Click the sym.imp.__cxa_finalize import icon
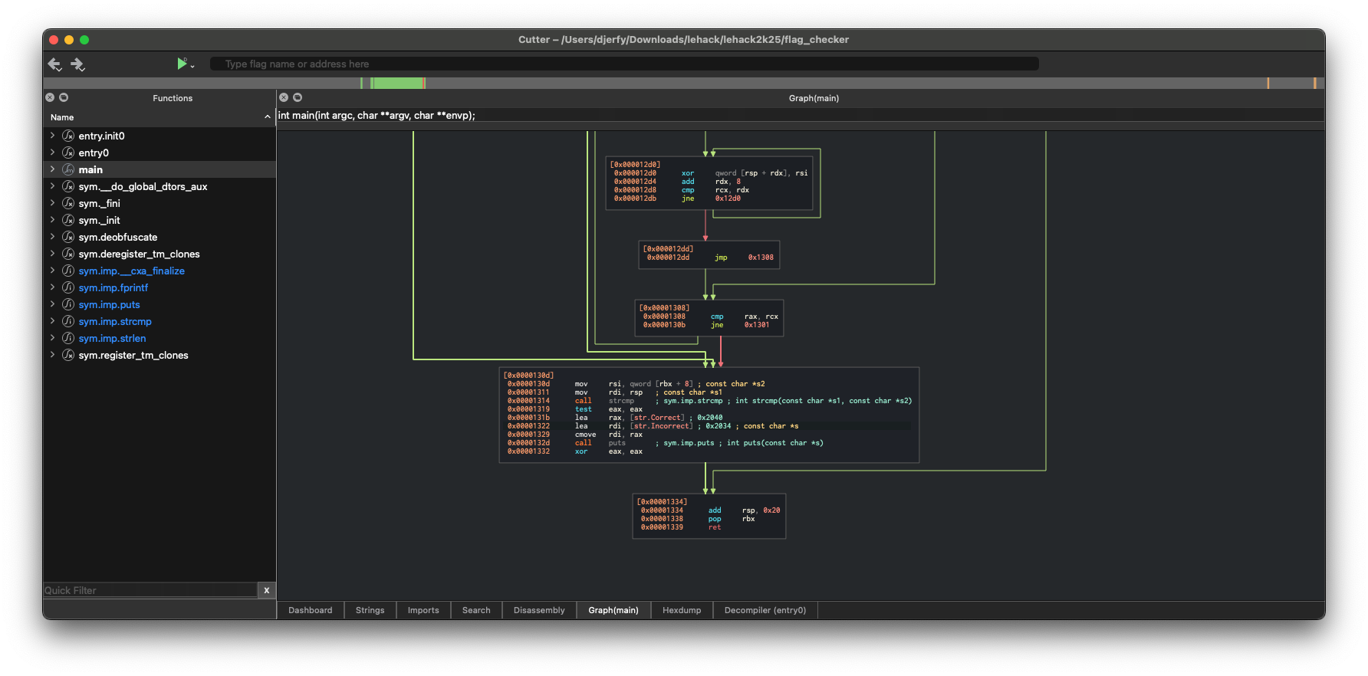This screenshot has width=1368, height=676. tap(68, 271)
